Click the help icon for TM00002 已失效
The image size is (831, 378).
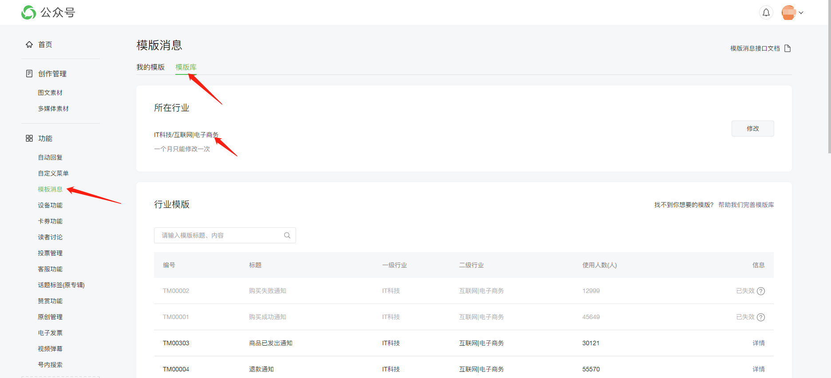point(761,291)
